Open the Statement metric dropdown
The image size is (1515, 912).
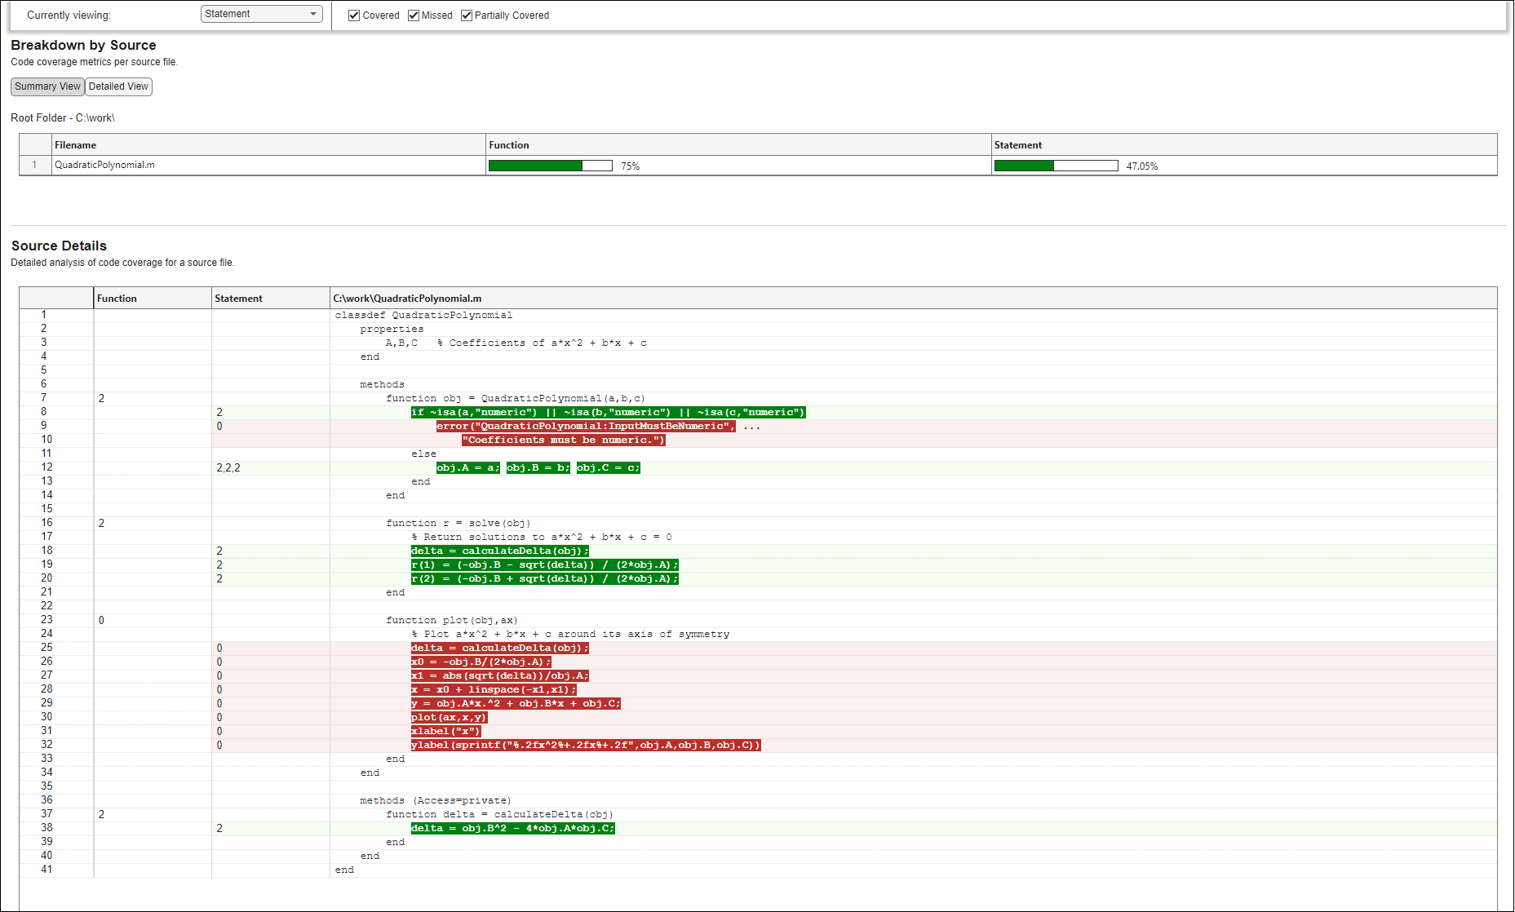(x=261, y=14)
